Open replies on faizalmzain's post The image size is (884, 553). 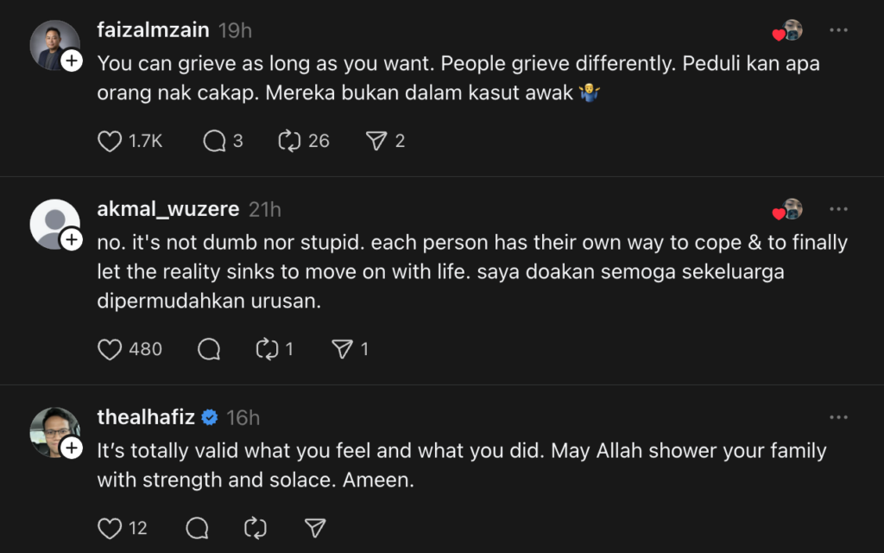[214, 141]
